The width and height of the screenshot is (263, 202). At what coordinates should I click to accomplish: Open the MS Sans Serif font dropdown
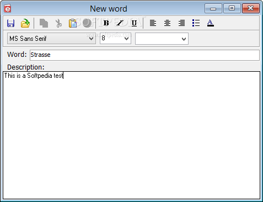[x=51, y=39]
